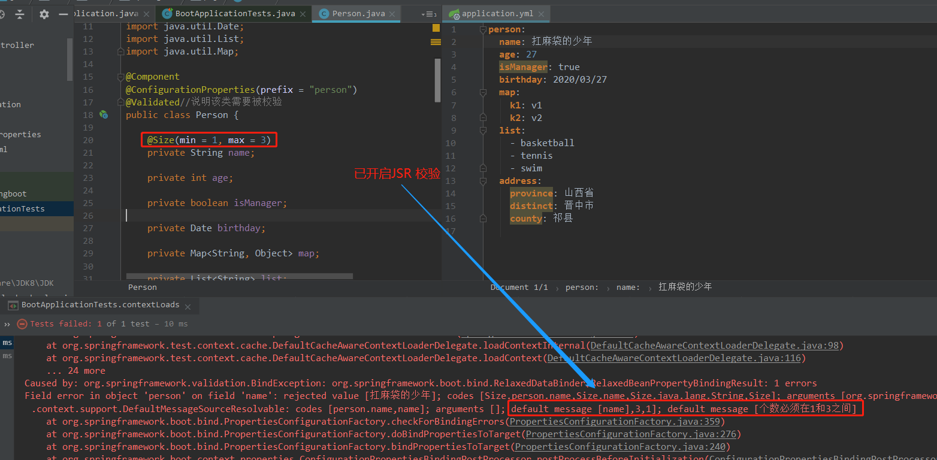Open PropertiesConfigurationFactory.java:276 link

630,434
